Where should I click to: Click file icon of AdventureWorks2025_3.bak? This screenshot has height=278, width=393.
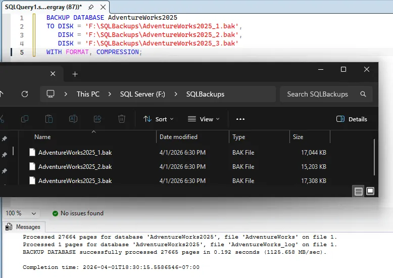point(32,180)
